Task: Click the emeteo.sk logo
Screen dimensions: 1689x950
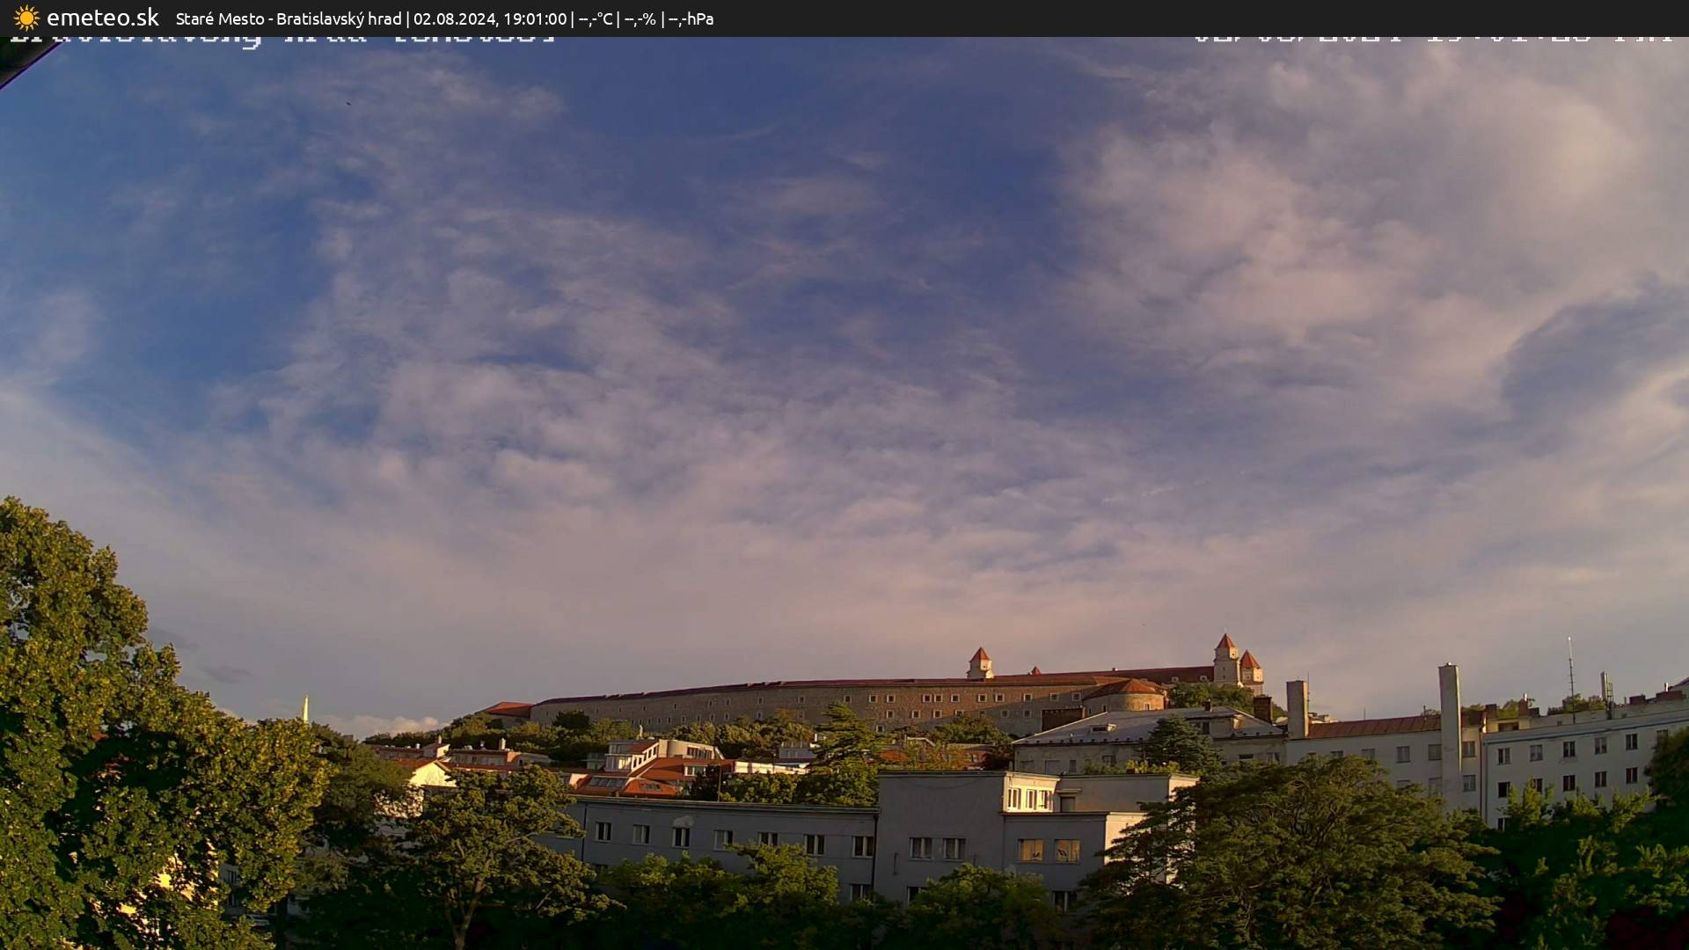Action: [102, 17]
